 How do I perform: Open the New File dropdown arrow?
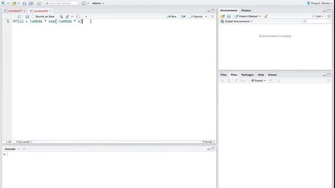(x=8, y=4)
